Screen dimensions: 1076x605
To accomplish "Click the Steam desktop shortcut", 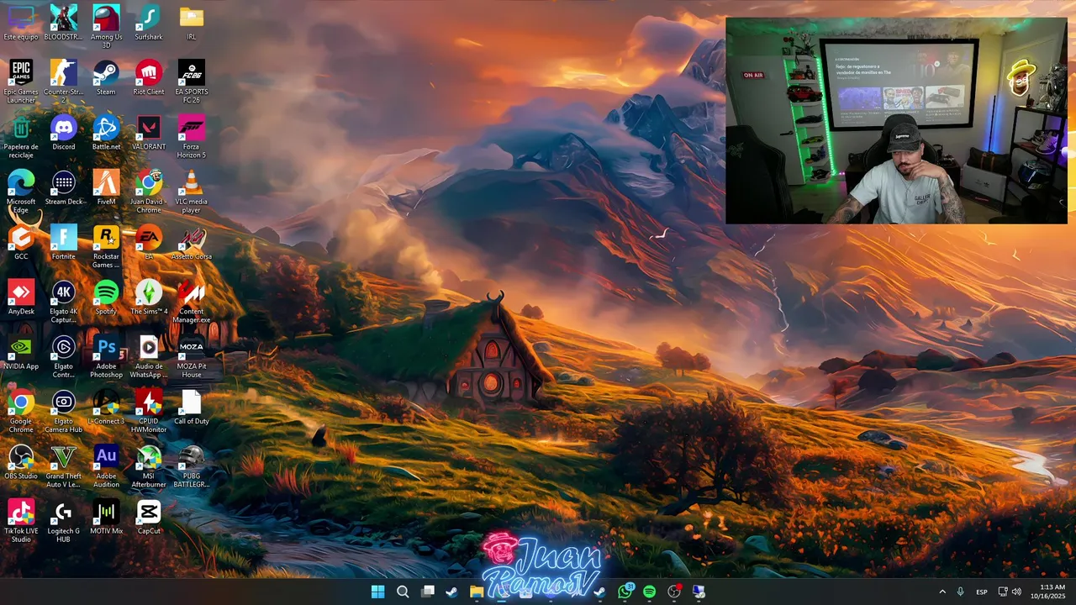I will pyautogui.click(x=106, y=77).
